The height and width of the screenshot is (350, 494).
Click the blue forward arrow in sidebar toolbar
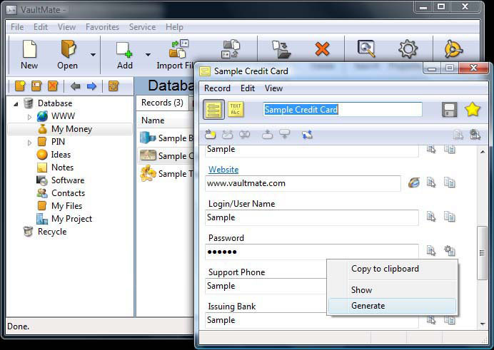[x=91, y=86]
